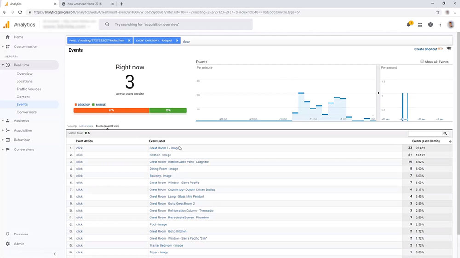The image size is (460, 258).
Task: Click the clear filters link
Action: (x=186, y=42)
